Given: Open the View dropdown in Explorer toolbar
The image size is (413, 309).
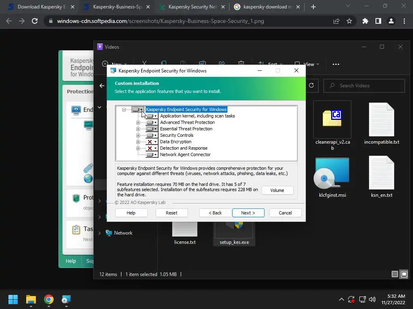Looking at the screenshot, I should point(307,64).
